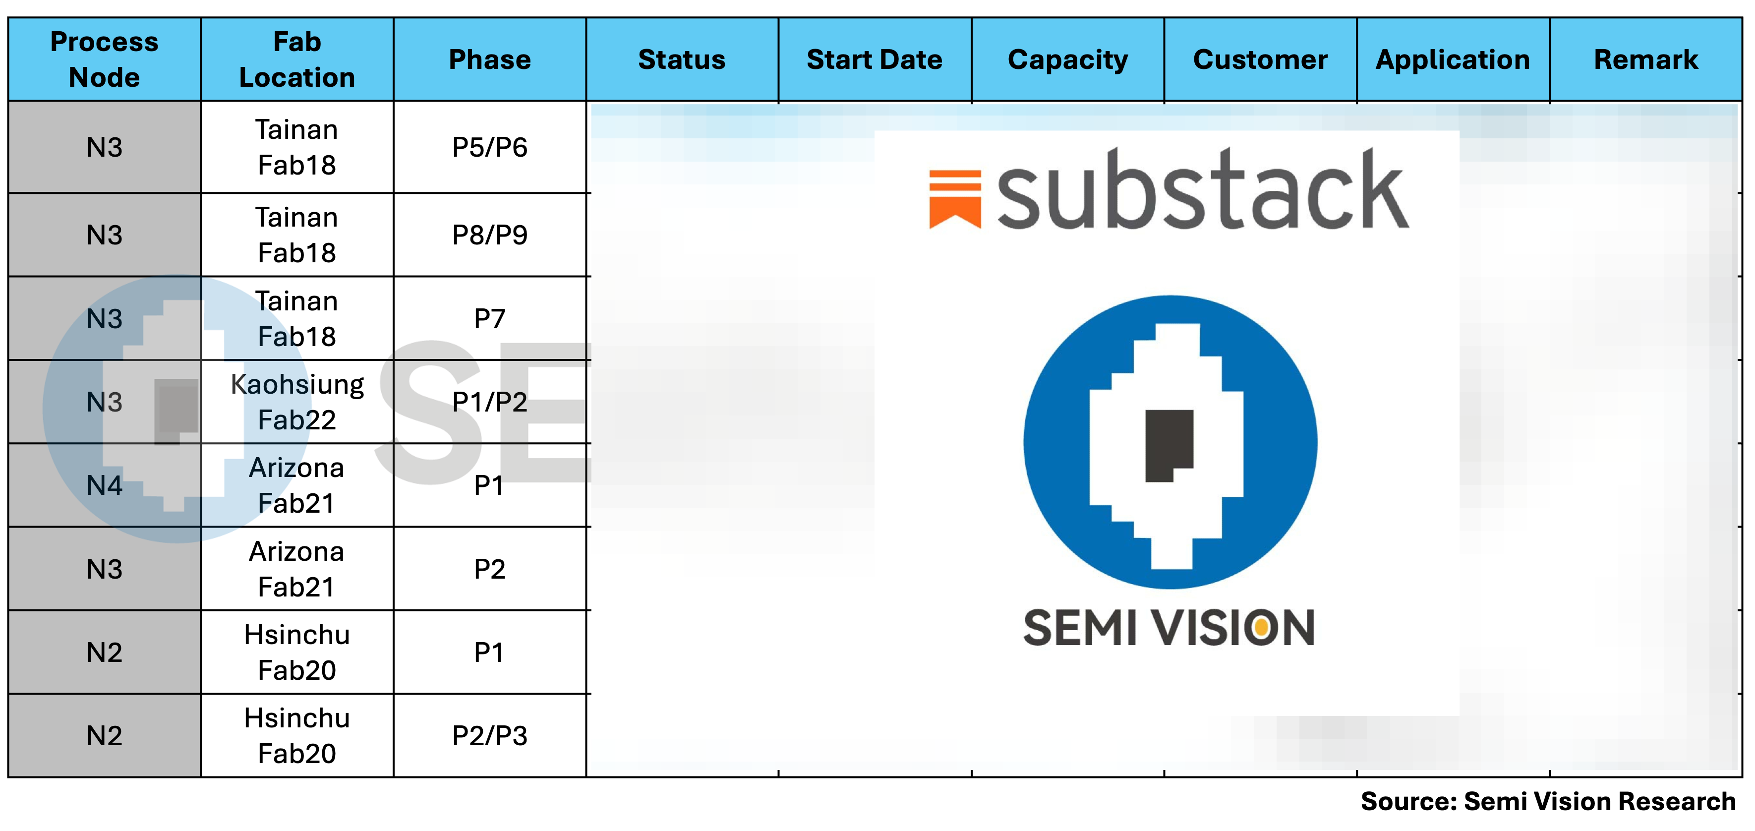1755x831 pixels.
Task: Click the N4 process node cell
Action: 104,485
